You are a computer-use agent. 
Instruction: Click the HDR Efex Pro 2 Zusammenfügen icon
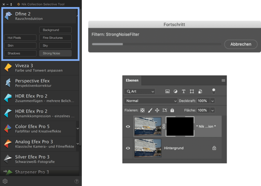tap(8, 98)
